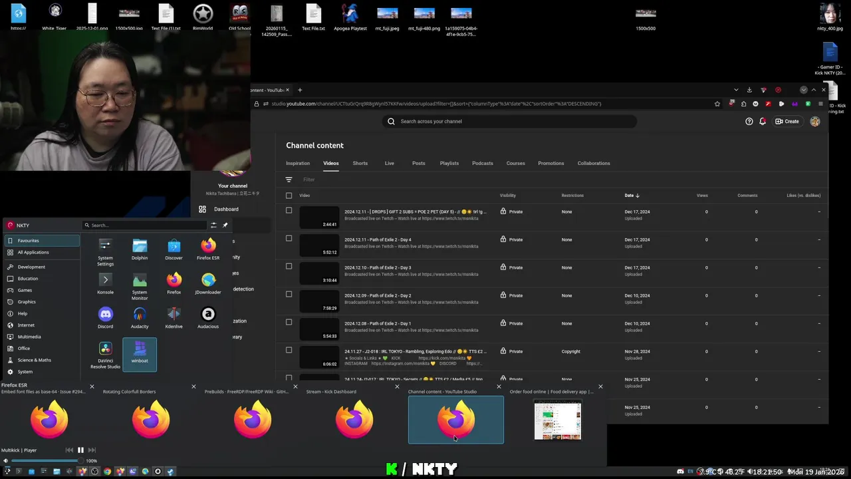
Task: Bookmark page with the star icon
Action: pos(717,104)
